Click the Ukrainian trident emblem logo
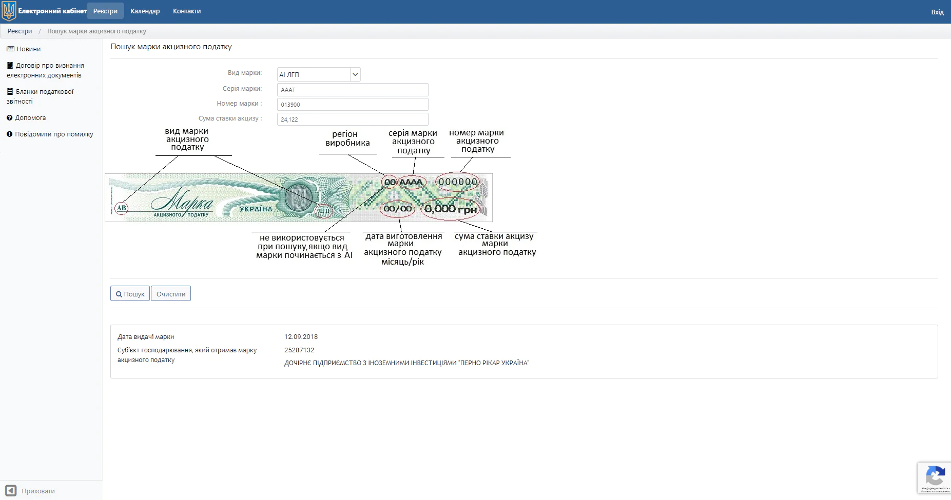This screenshot has height=500, width=951. pos(8,11)
